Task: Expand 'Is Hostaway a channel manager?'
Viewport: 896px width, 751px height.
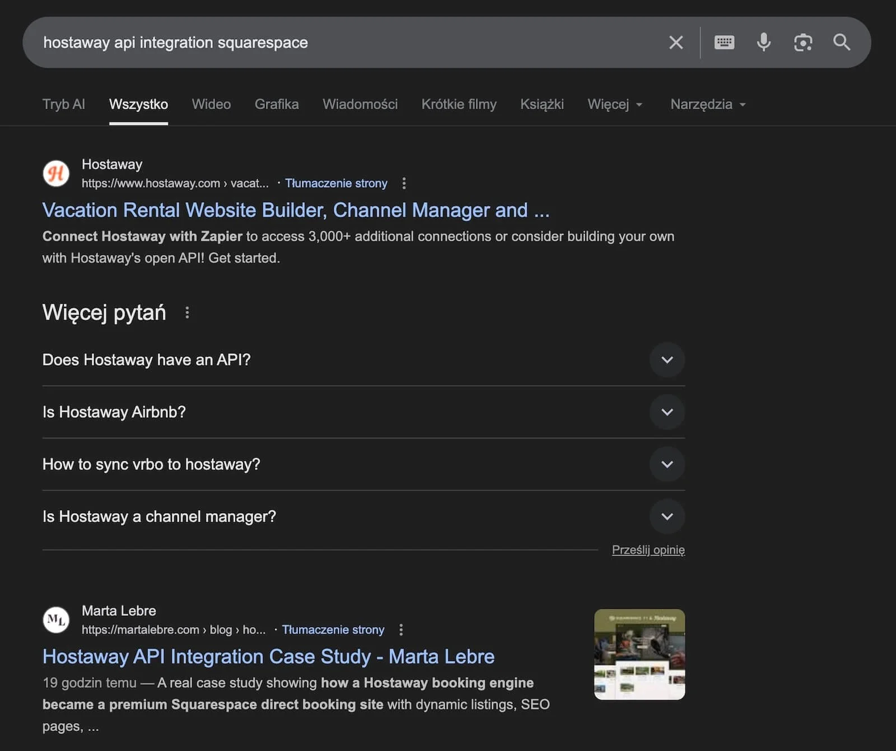Action: 667,516
